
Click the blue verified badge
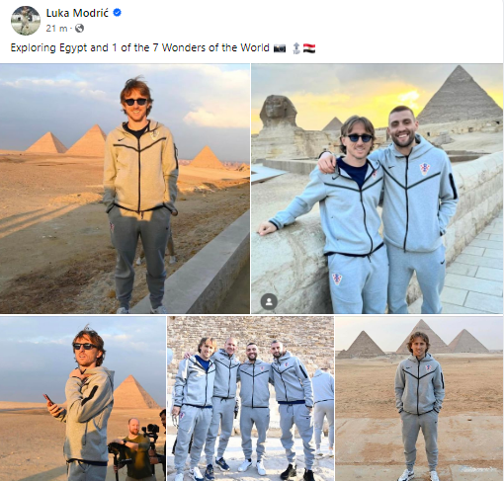tap(118, 13)
